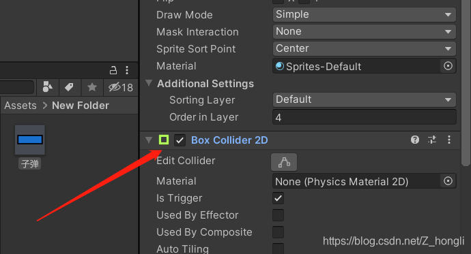This screenshot has height=254, width=471.
Task: Uncheck the Is Trigger checkbox
Action: 278,198
